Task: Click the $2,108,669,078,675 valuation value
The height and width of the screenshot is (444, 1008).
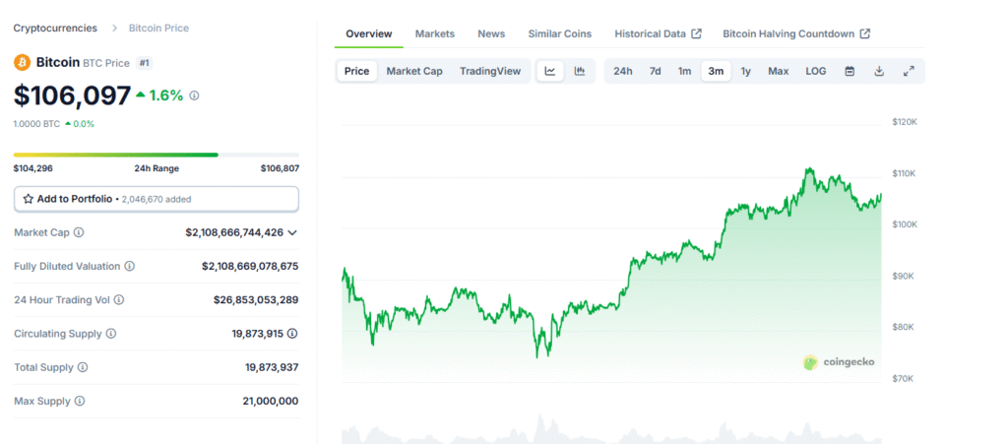Action: click(x=250, y=266)
